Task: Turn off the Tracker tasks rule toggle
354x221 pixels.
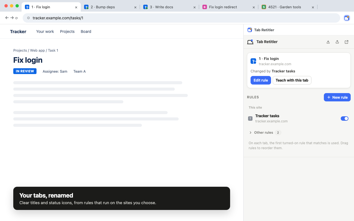Action: (344, 119)
